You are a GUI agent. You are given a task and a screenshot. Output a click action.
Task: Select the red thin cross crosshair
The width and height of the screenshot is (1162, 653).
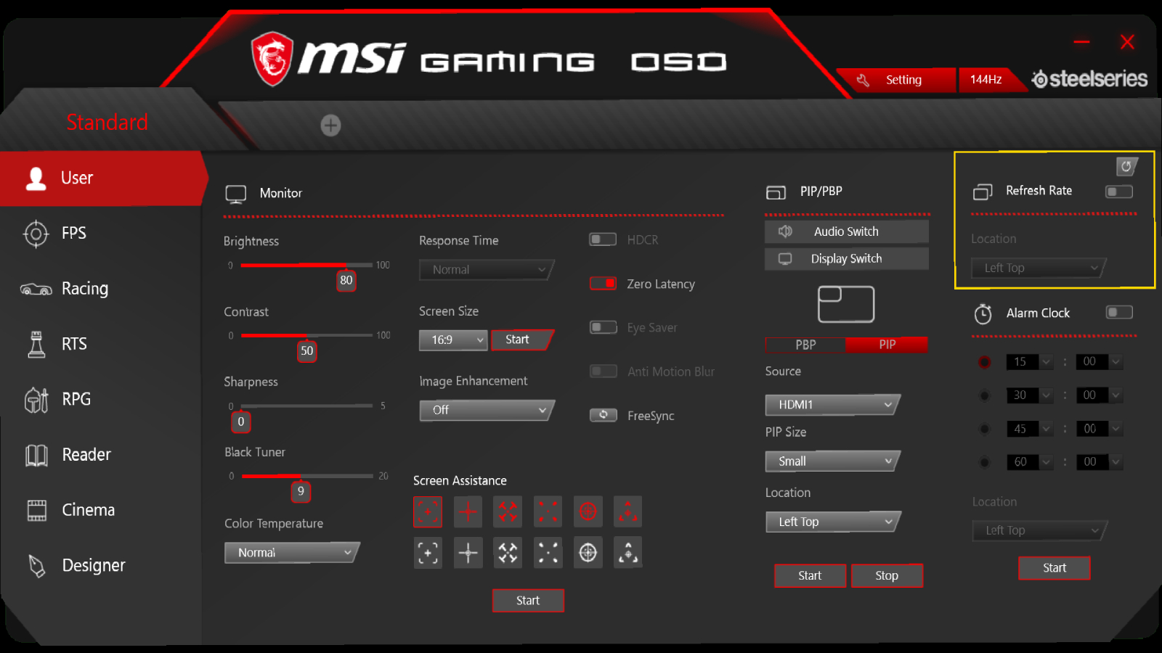(x=468, y=512)
